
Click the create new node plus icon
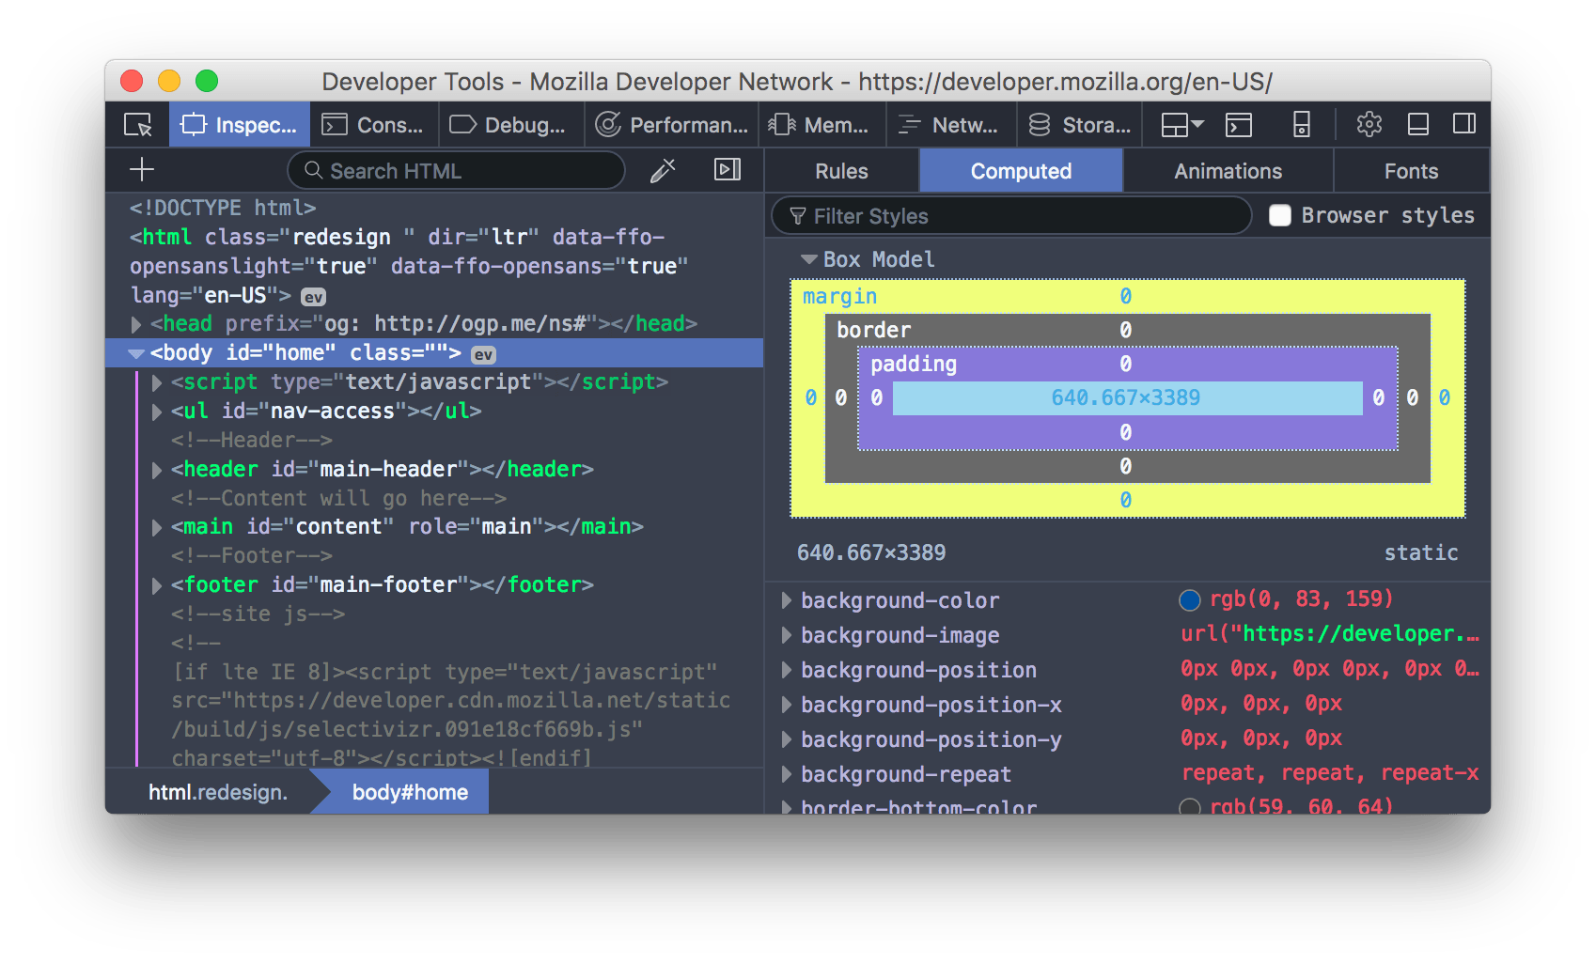click(x=142, y=170)
